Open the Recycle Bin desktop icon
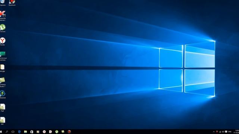Viewport: 239px width, 134px height. [x=2, y=3]
